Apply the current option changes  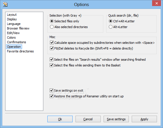pyautogui.click(x=144, y=119)
